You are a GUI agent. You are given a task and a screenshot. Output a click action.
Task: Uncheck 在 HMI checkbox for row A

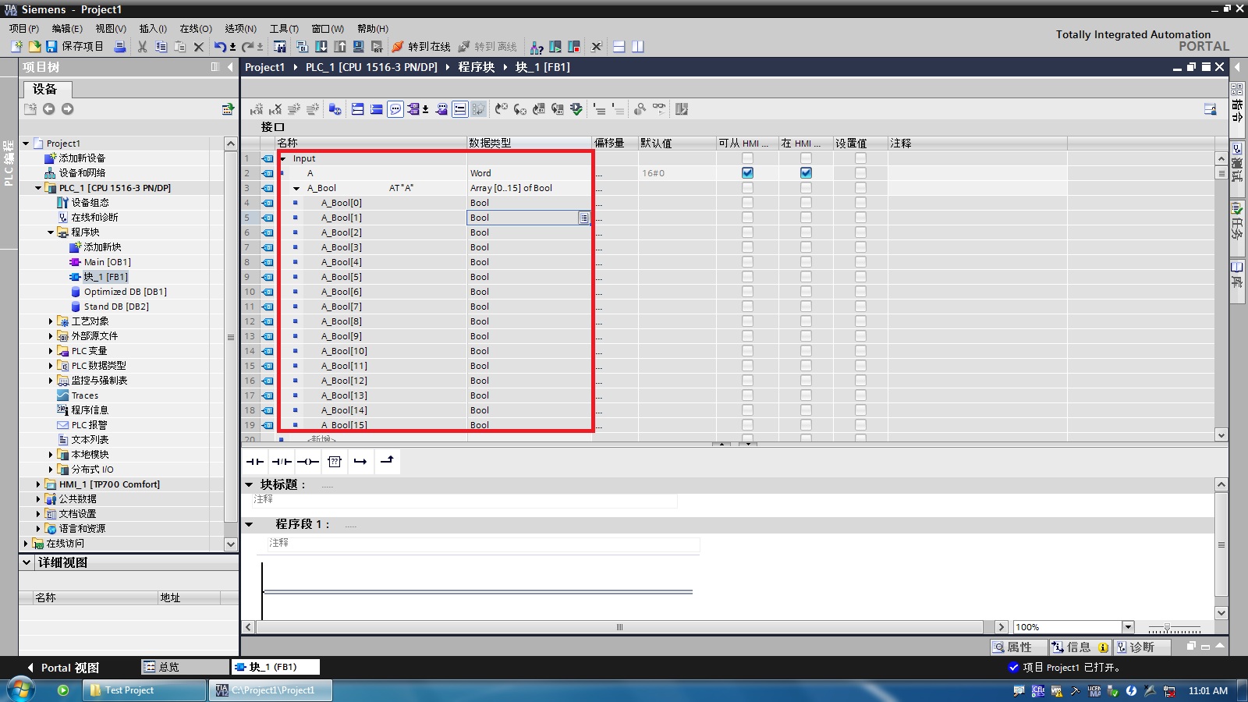pos(806,173)
